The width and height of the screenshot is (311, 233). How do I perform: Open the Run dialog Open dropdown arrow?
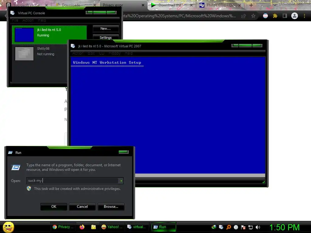coord(121,181)
